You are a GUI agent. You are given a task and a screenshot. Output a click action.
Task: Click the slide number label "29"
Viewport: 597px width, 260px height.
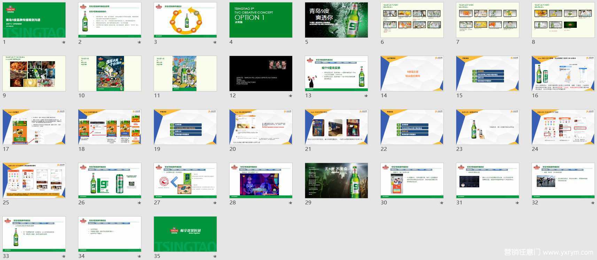(x=308, y=203)
